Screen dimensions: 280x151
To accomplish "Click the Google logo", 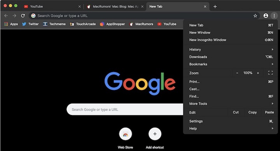I will click(140, 83).
